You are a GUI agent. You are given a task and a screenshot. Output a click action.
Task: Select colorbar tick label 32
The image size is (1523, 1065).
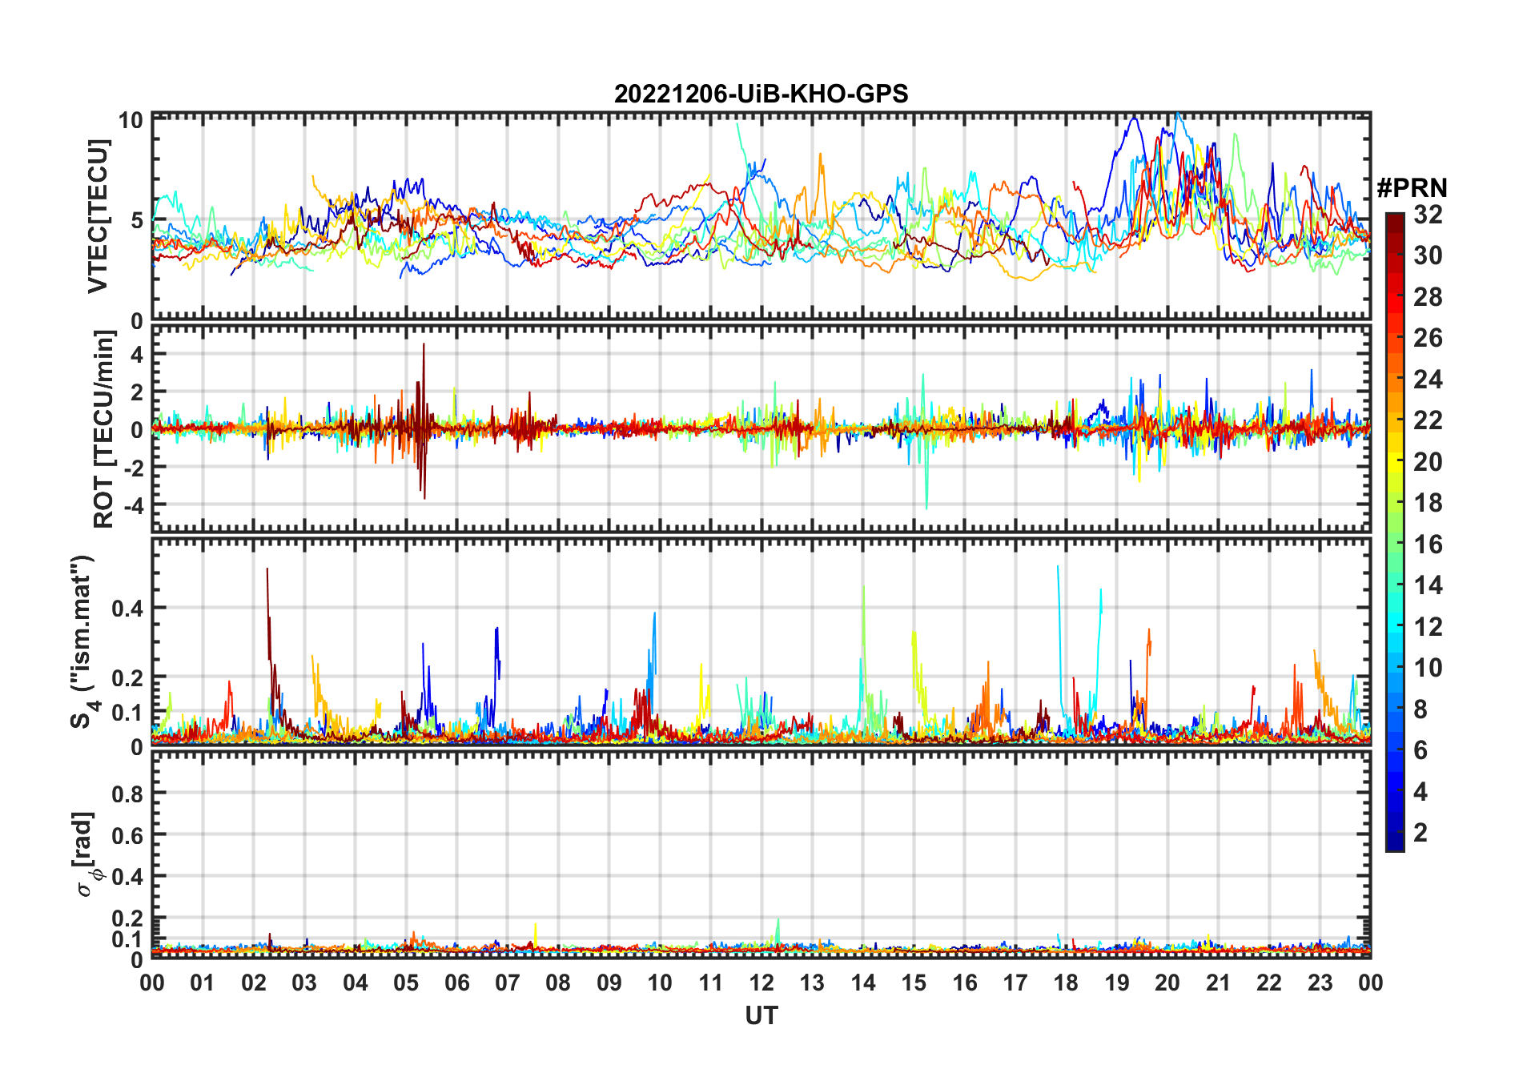[1428, 215]
